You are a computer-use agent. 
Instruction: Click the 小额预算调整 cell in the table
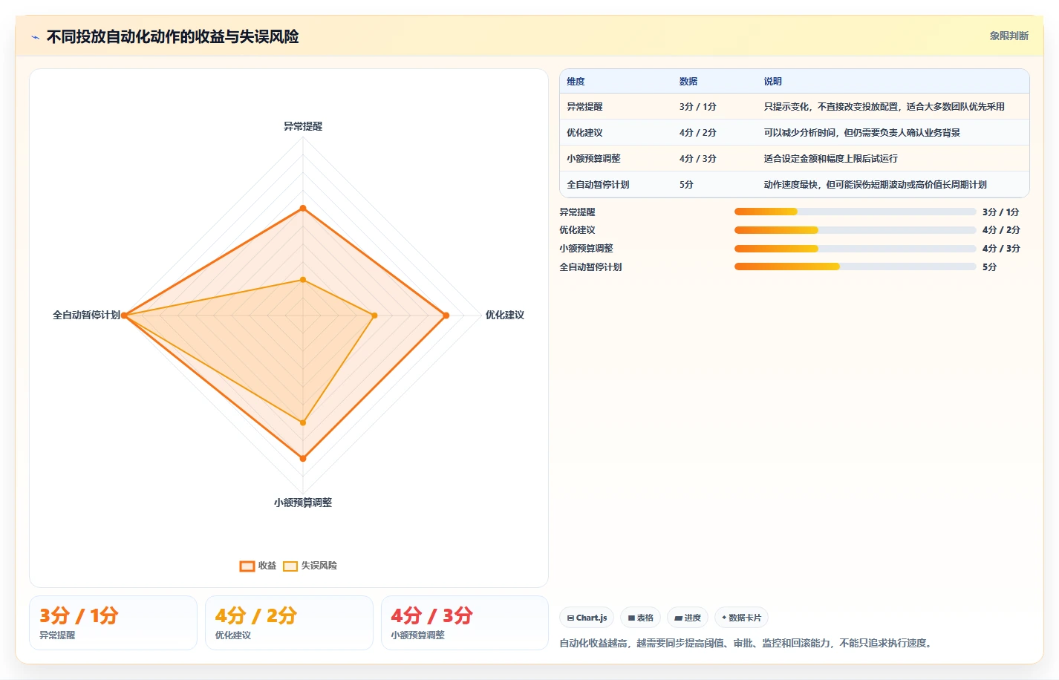593,159
